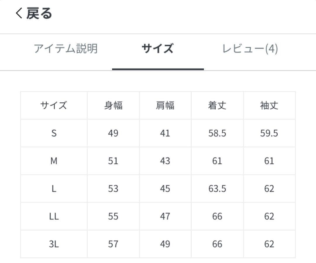Click the 47 肩幅 value for size LL
This screenshot has width=316, height=263.
[x=165, y=216]
